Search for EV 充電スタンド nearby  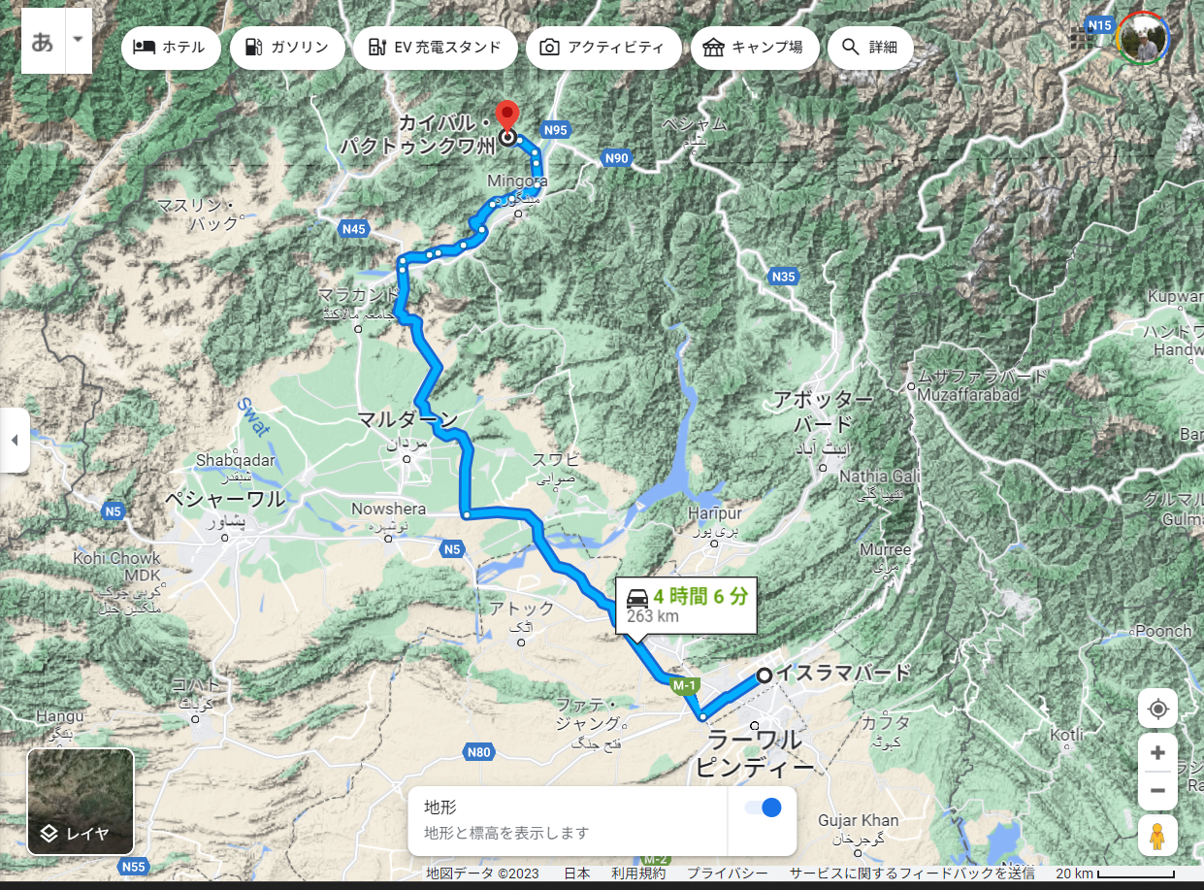coord(436,47)
